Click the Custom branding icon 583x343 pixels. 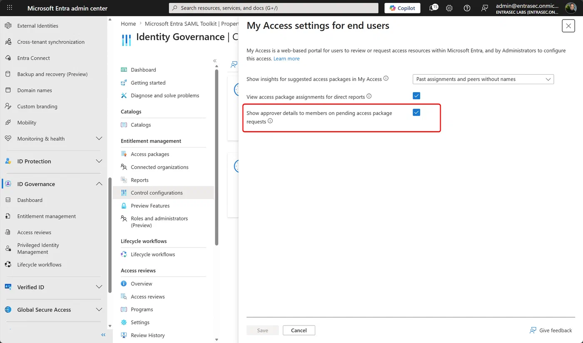pyautogui.click(x=8, y=107)
